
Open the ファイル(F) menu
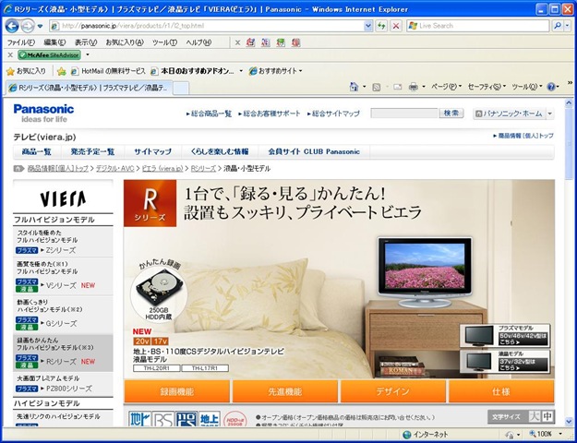click(x=21, y=42)
